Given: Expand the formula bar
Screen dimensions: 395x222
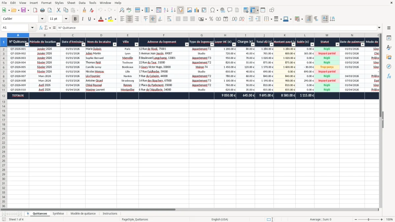Looking at the screenshot, I should [x=379, y=28].
